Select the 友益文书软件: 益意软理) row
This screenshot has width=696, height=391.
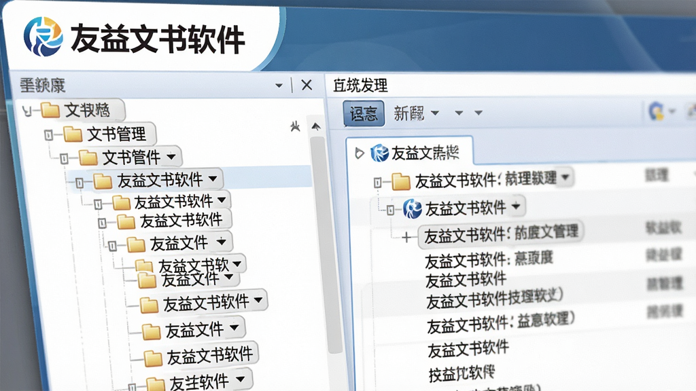click(x=501, y=322)
